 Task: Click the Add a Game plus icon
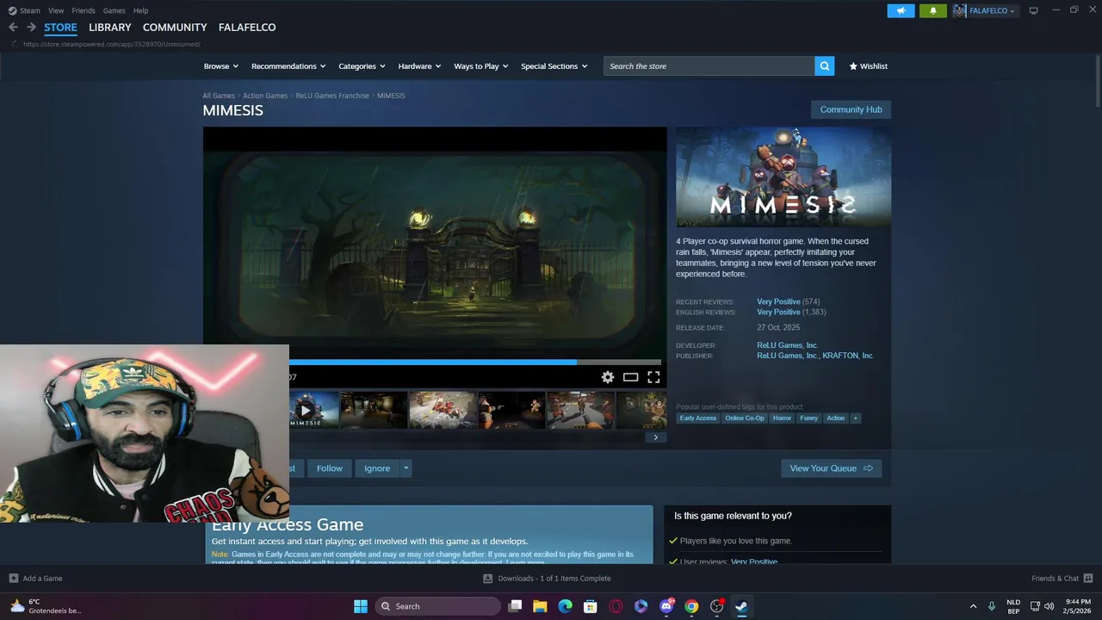(x=13, y=579)
